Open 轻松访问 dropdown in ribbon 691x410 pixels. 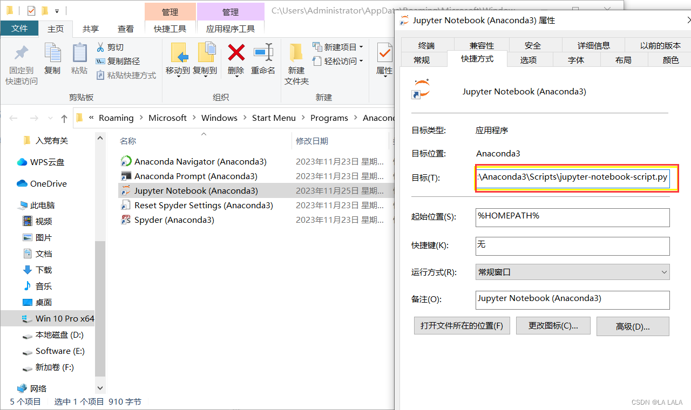pos(338,61)
